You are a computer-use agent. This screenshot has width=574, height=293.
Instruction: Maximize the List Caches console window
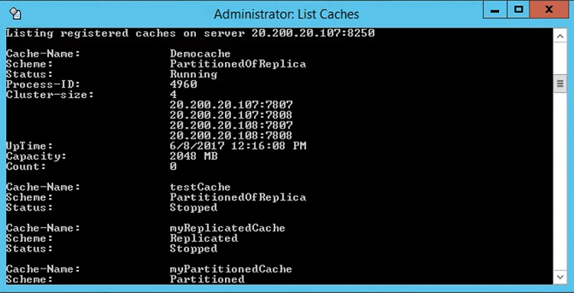coord(518,10)
